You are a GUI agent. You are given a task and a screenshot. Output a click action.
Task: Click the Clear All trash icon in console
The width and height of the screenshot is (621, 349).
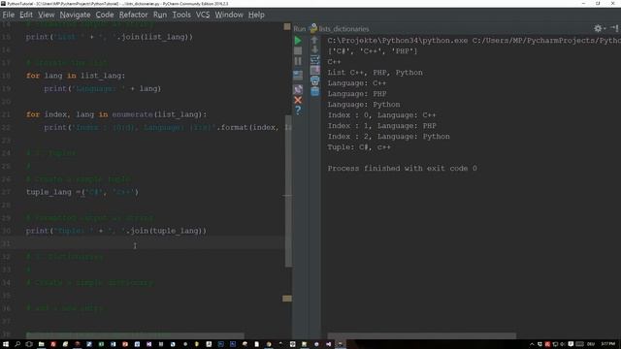(x=314, y=91)
